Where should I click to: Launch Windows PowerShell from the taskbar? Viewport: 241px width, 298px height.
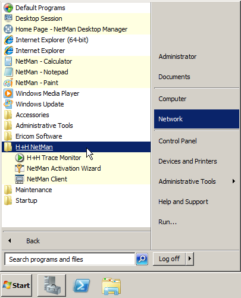coord(82,286)
